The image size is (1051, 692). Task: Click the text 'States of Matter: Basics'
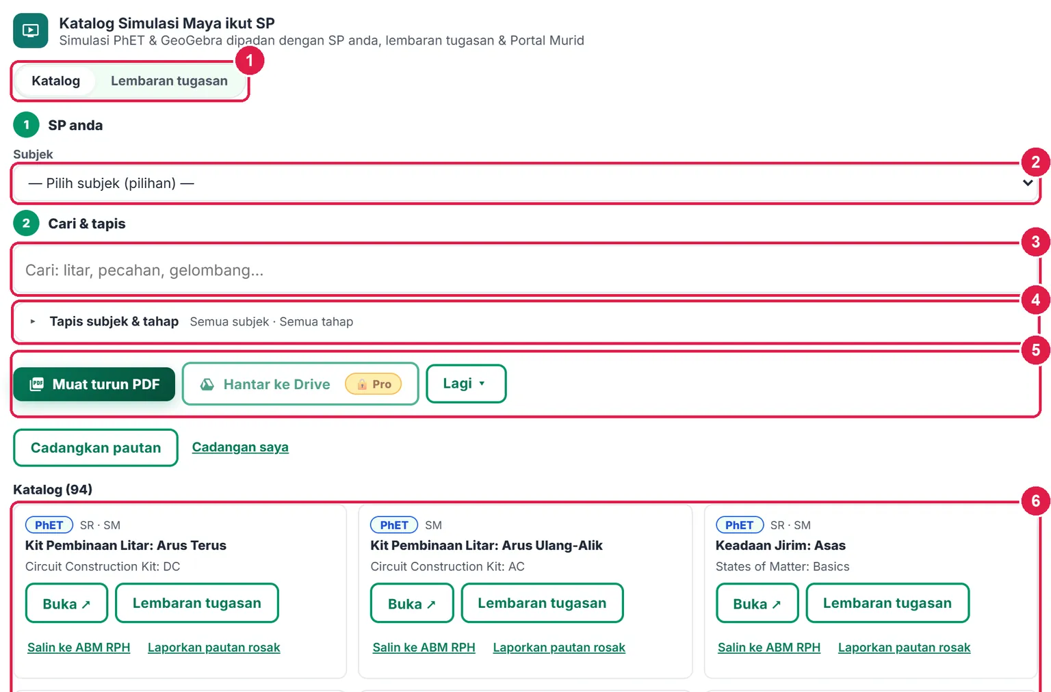click(783, 567)
